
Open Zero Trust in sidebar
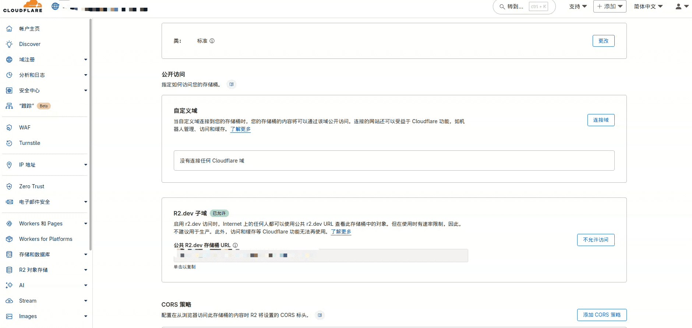point(32,186)
